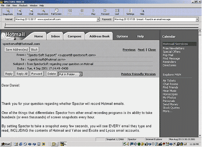Open the Help menu in menu bar
This screenshot has height=147, width=202.
click(x=42, y=6)
